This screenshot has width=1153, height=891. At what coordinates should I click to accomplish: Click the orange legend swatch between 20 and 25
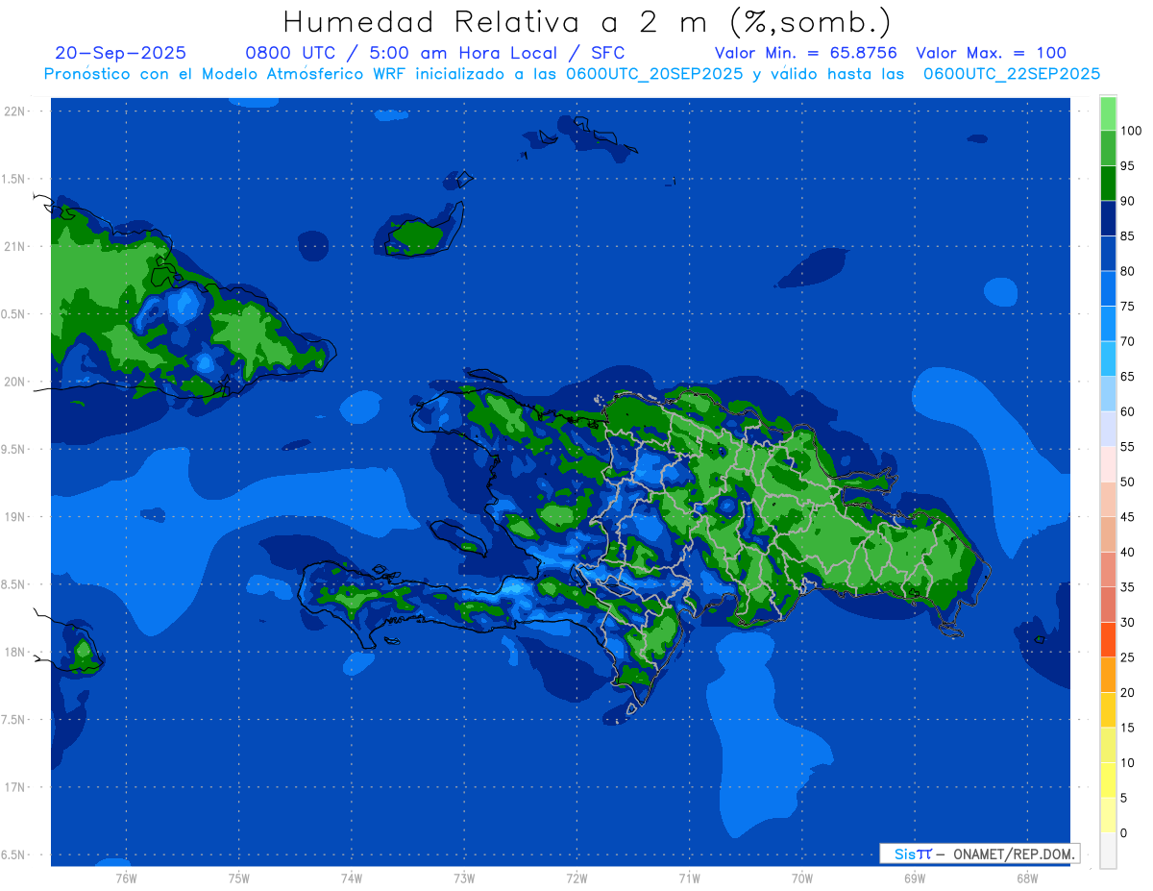[1108, 675]
